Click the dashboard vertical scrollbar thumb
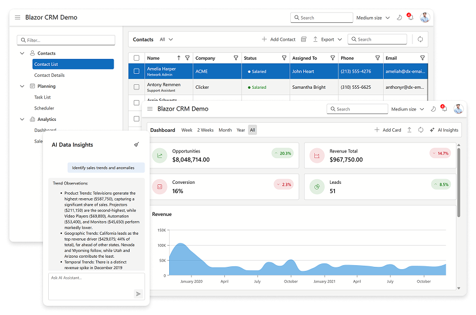 (459, 183)
